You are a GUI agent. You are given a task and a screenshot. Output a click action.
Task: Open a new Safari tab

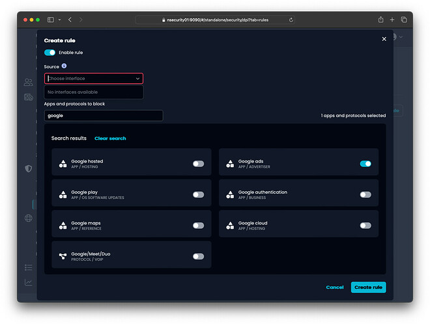pyautogui.click(x=392, y=19)
